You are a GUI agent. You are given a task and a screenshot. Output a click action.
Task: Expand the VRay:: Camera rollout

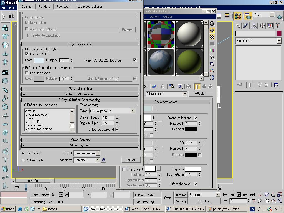(x=80, y=140)
